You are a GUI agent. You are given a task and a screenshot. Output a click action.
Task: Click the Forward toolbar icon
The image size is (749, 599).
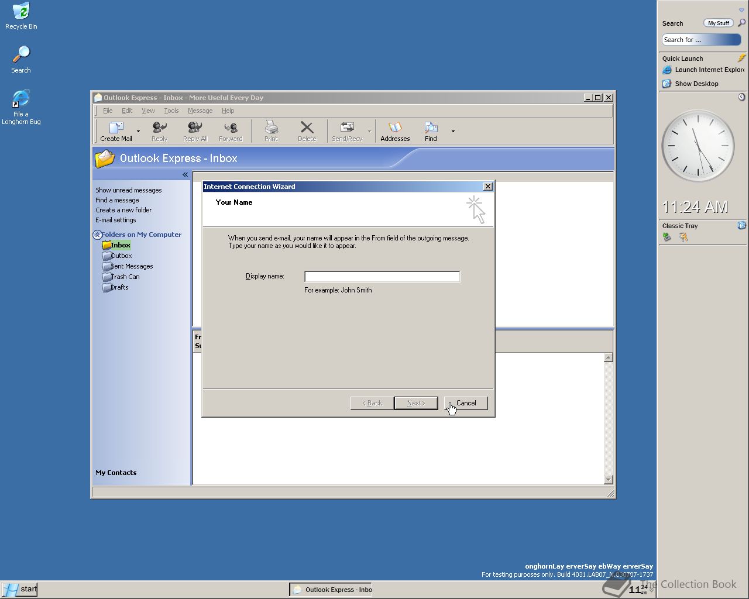coord(231,132)
